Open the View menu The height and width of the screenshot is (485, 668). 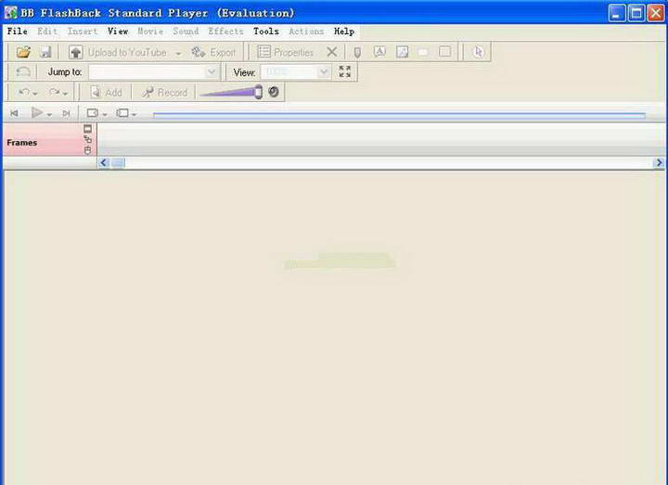pyautogui.click(x=118, y=32)
